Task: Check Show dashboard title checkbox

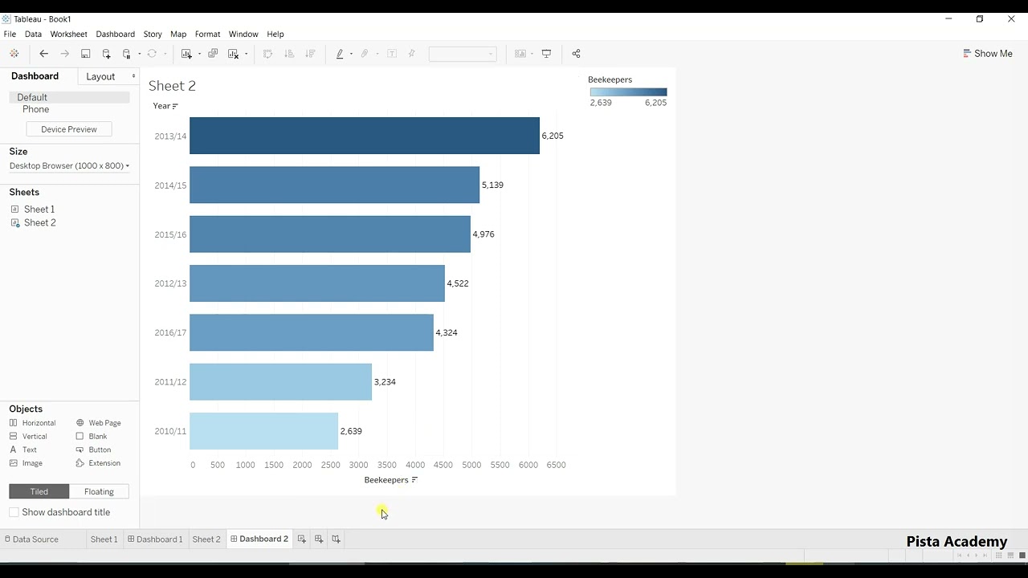Action: (14, 512)
